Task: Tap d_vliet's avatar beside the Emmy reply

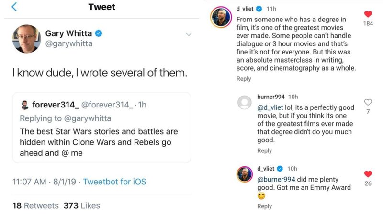Action: 245,174
